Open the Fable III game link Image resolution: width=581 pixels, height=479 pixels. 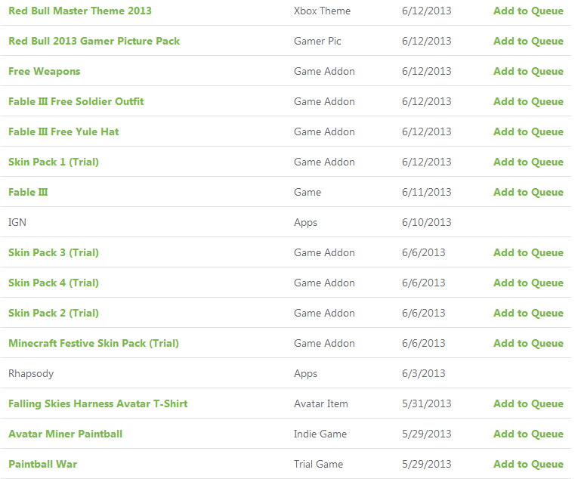[x=28, y=192]
